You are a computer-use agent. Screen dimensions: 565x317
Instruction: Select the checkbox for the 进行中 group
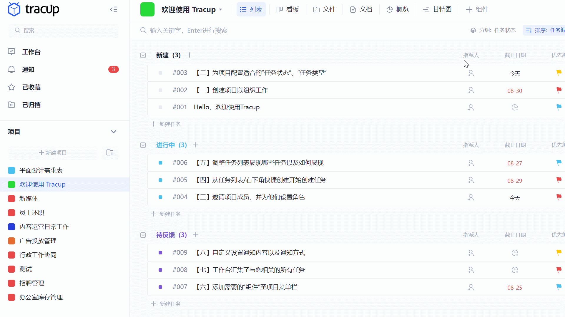[143, 145]
